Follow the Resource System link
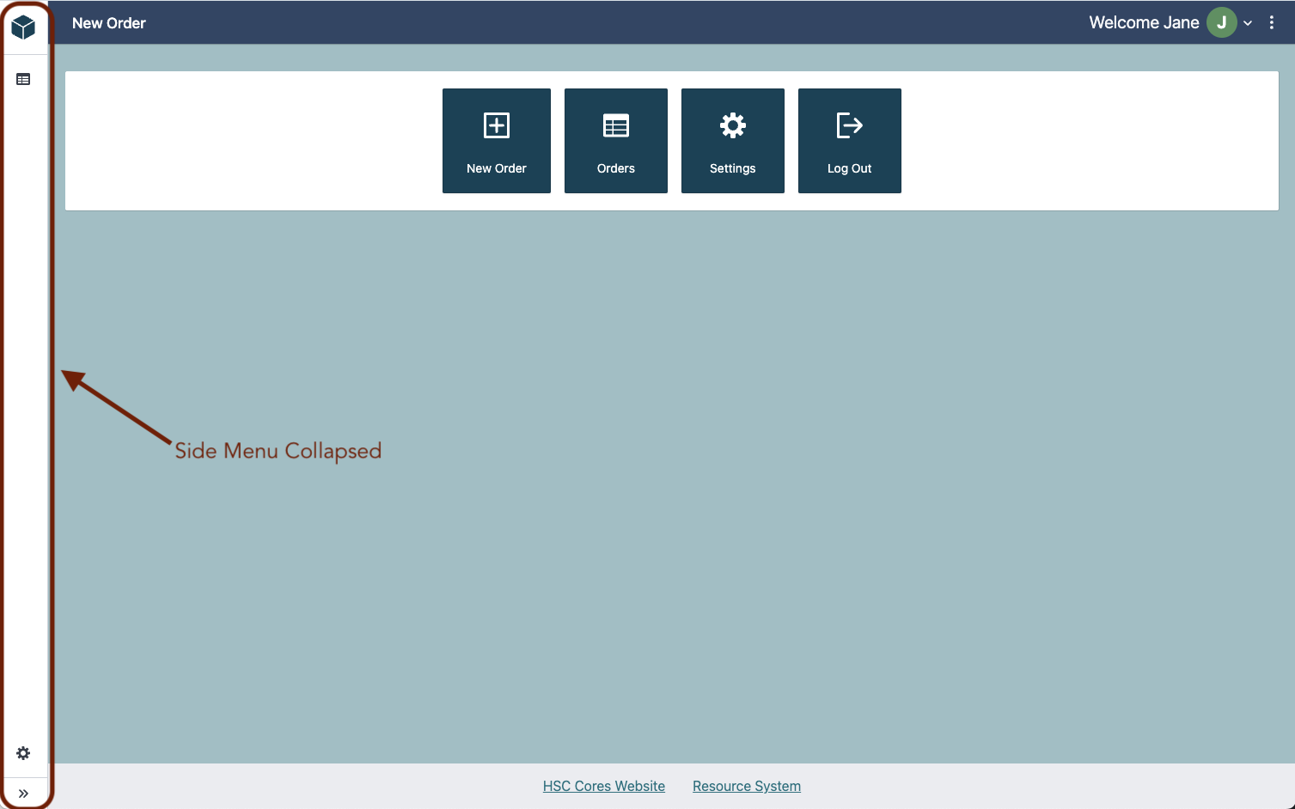This screenshot has height=809, width=1295. [747, 786]
